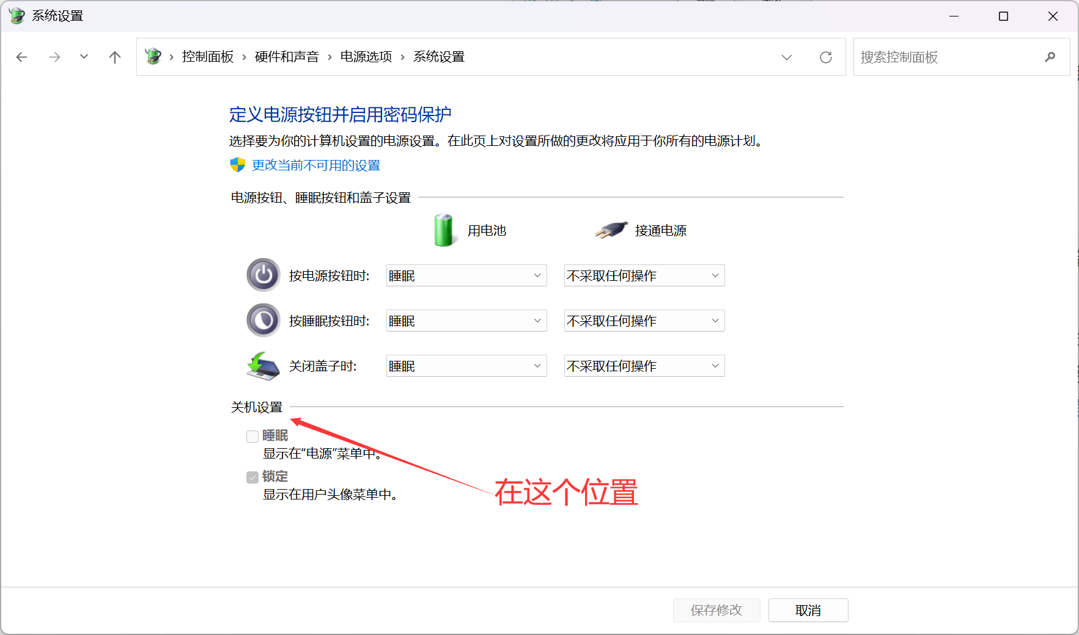
Task: Expand the address bar history chevron
Action: click(786, 57)
